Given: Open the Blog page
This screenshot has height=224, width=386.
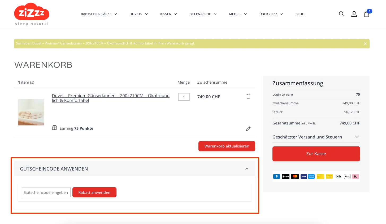Looking at the screenshot, I should (x=300, y=14).
